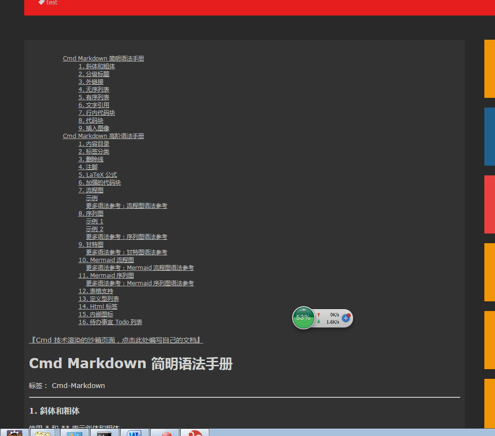Open the 5. LaTeX 公式 link
This screenshot has height=436, width=495.
(x=97, y=174)
